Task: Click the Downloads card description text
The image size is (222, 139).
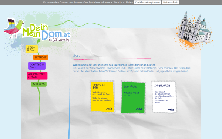Action: (x=164, y=97)
